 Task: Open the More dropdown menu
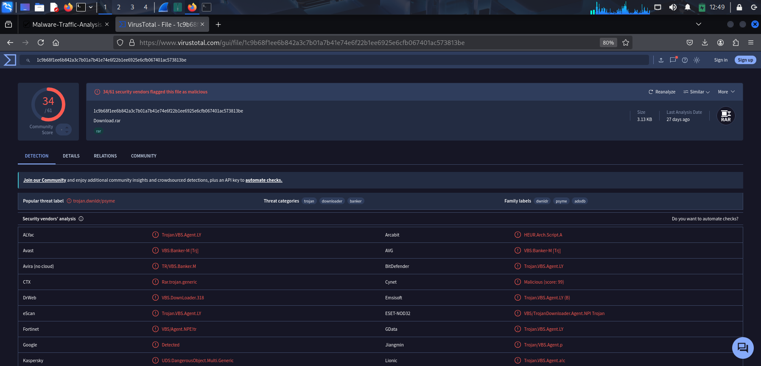[x=726, y=92]
